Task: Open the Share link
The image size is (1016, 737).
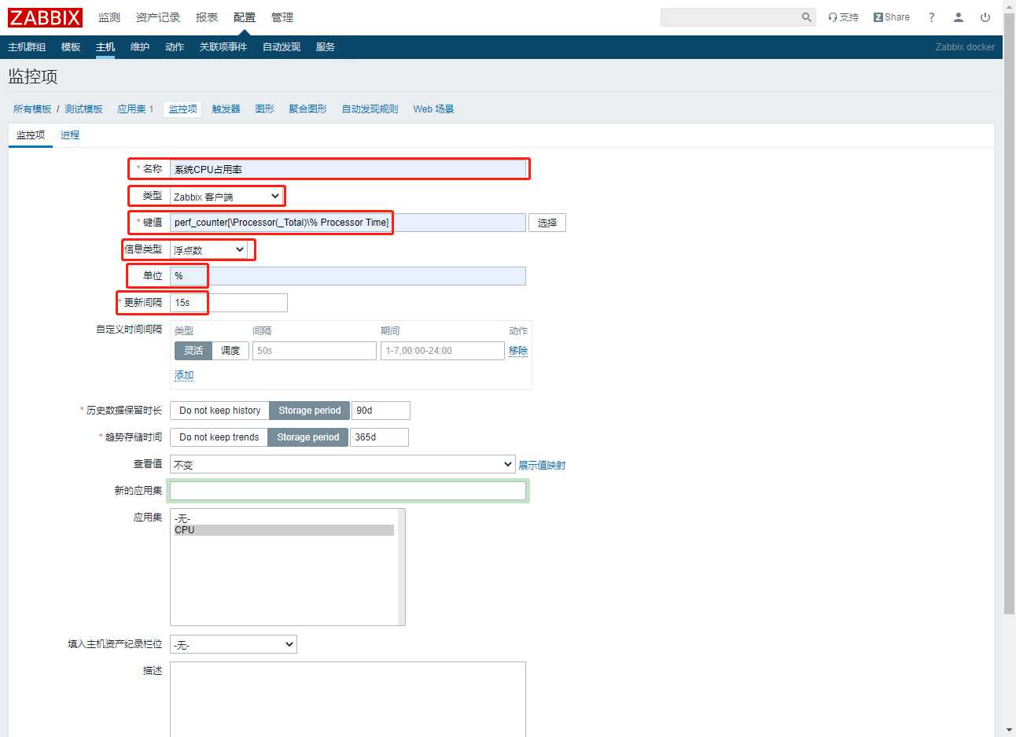Action: (891, 17)
